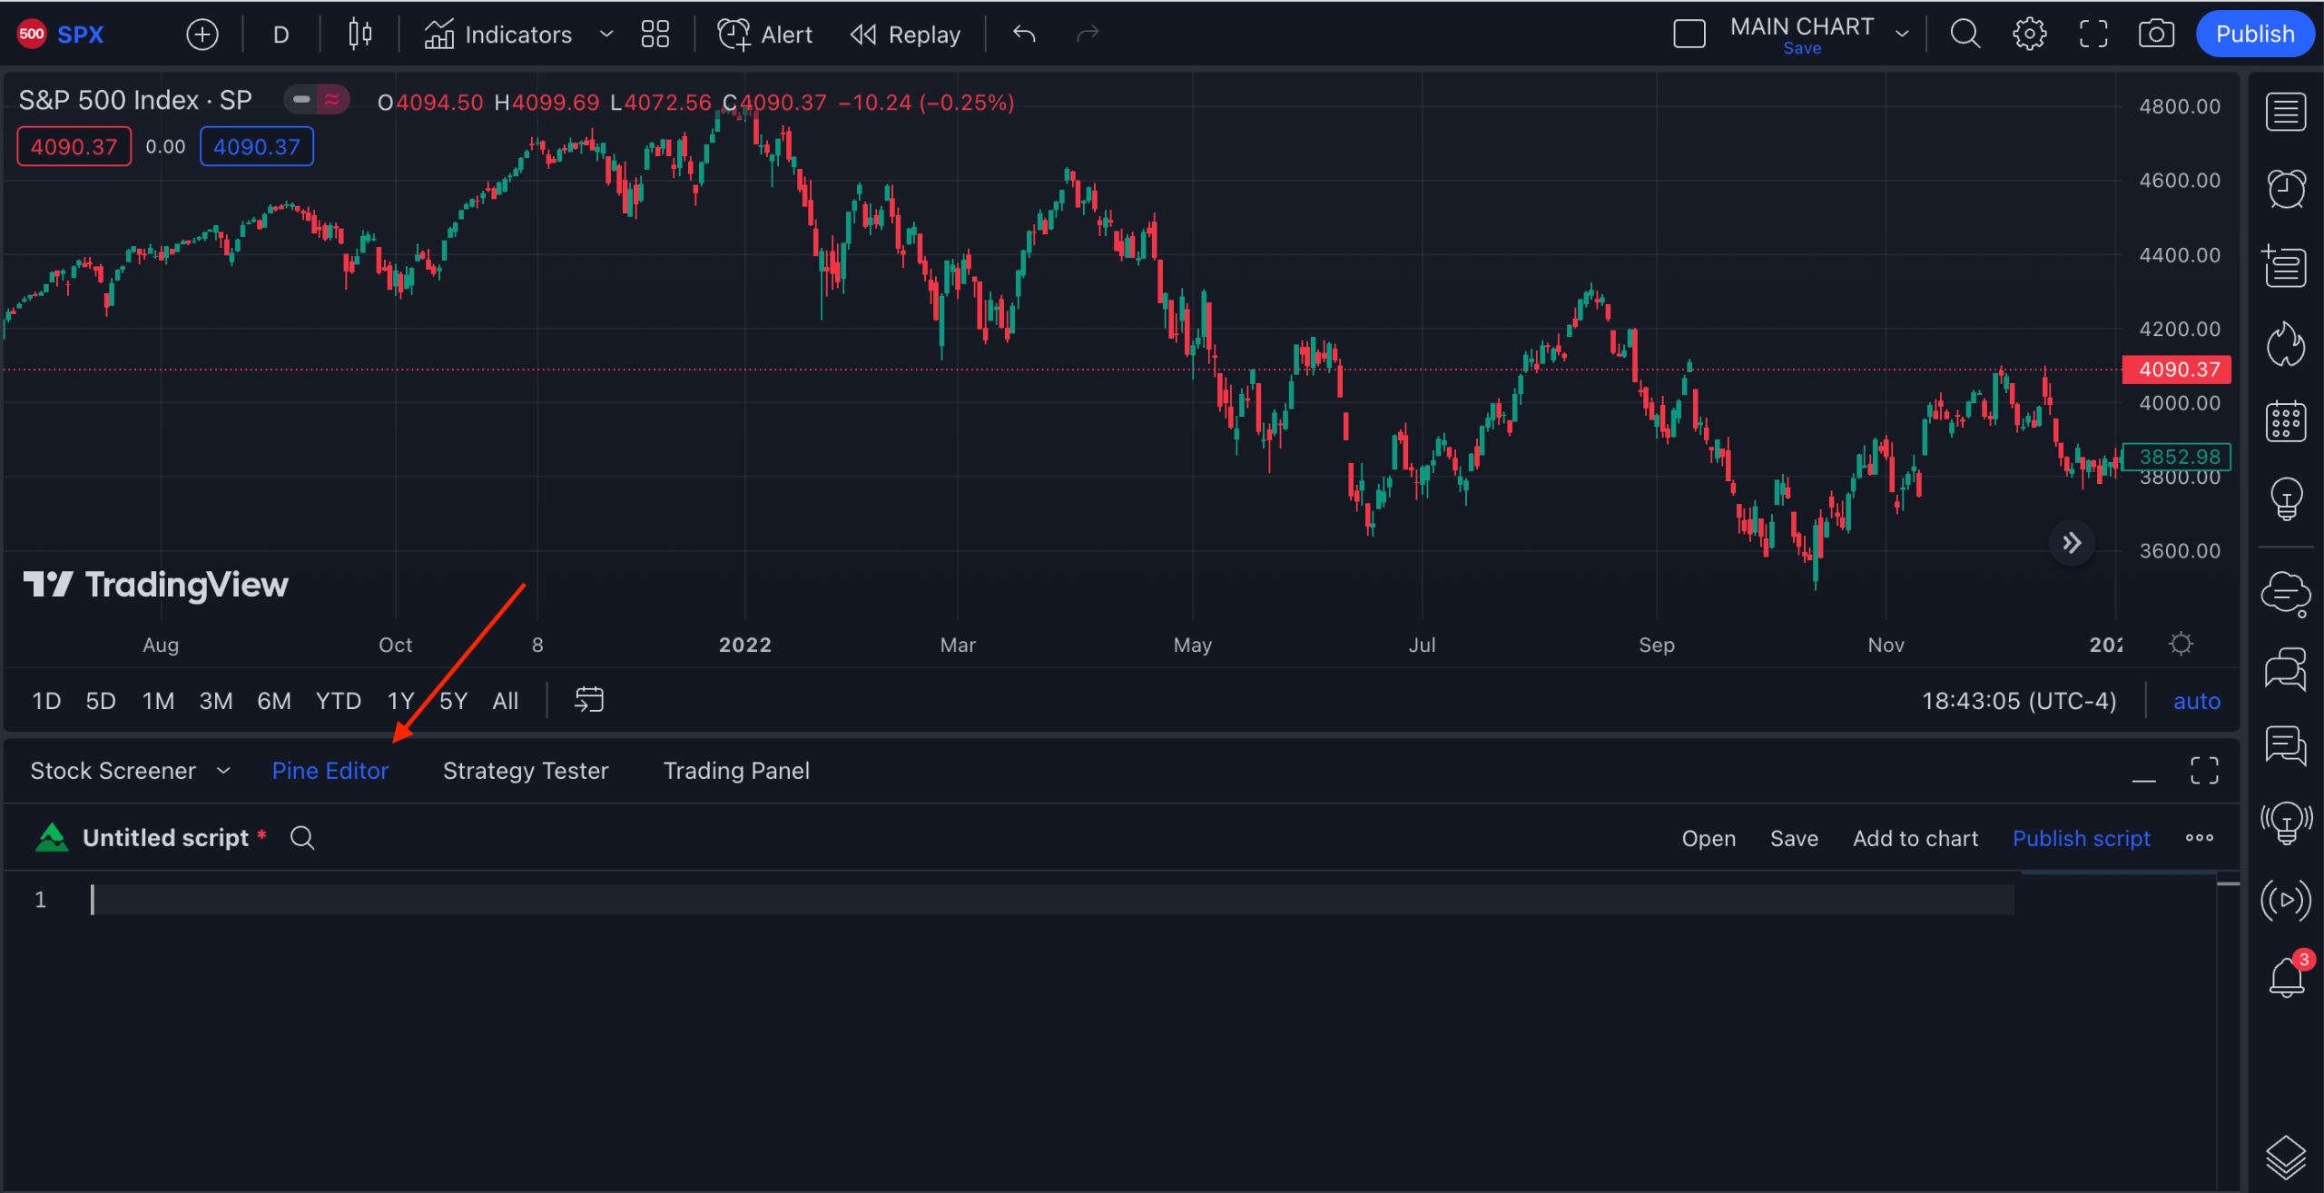This screenshot has width=2324, height=1193.
Task: Maximize the bottom panel
Action: click(x=2204, y=771)
